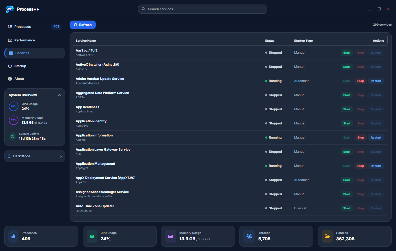Start the AppX Deployment Service
The height and width of the screenshot is (251, 396).
click(x=347, y=180)
